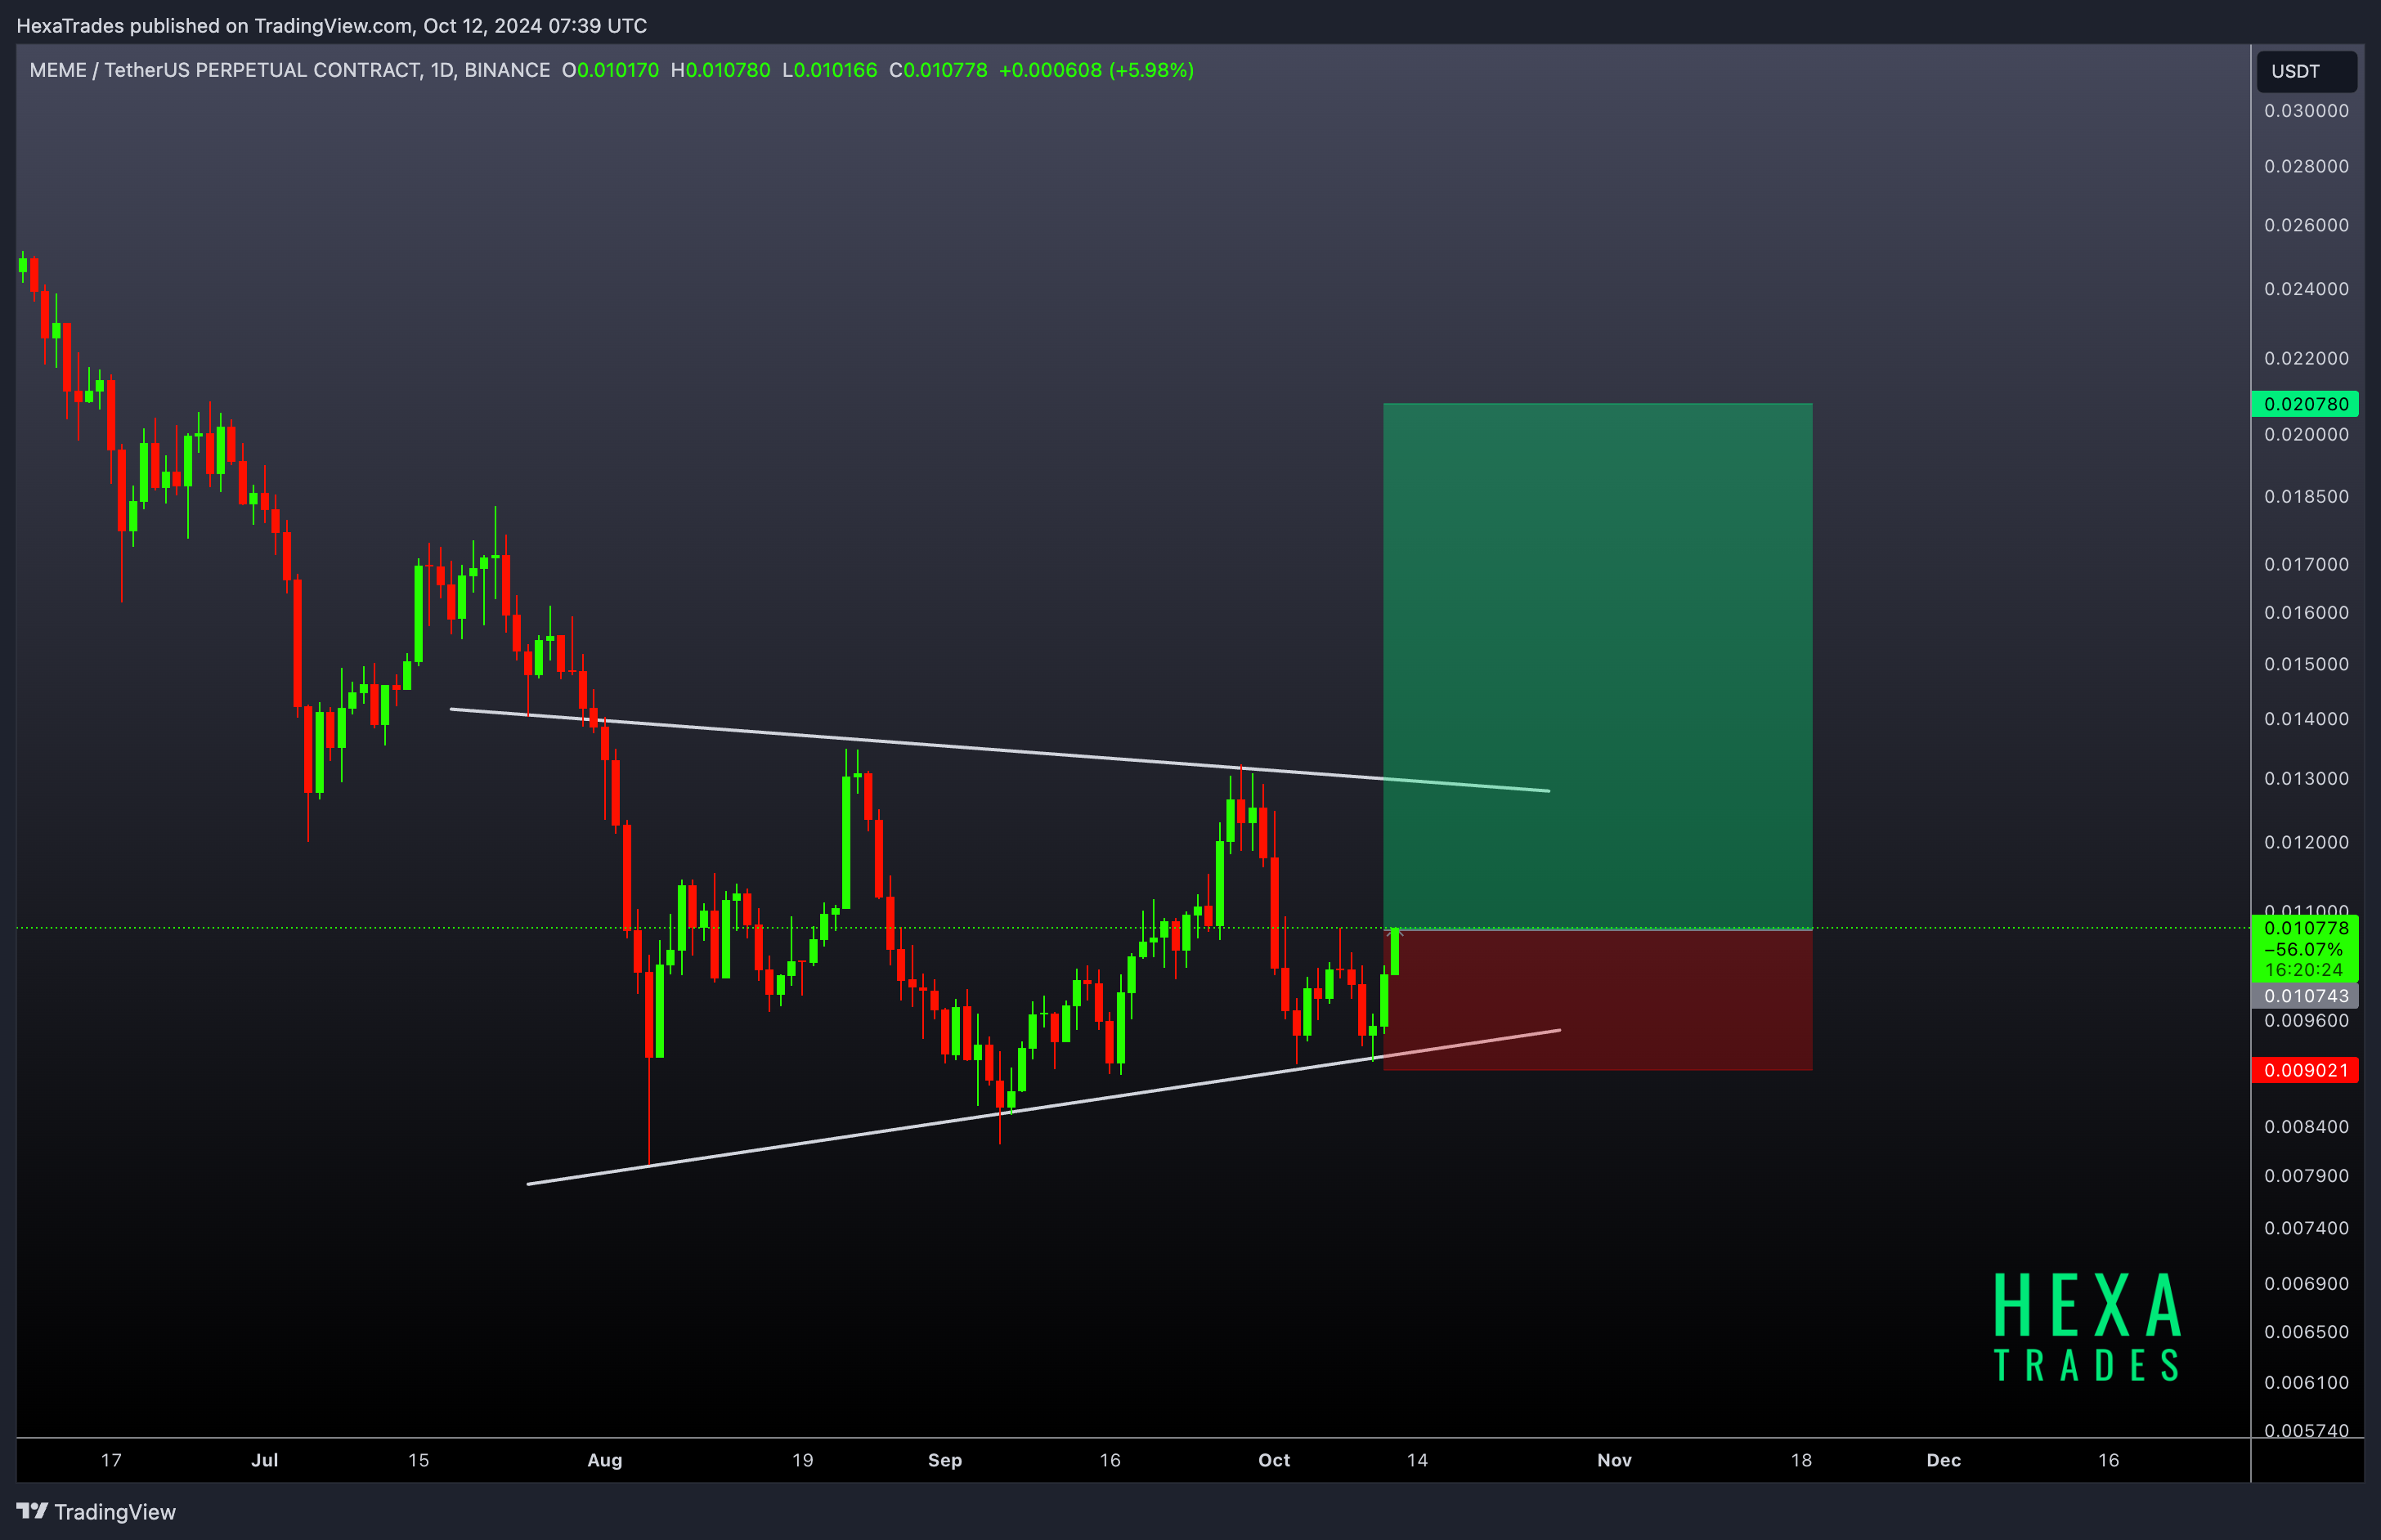Click the 0.018500 price axis value
The image size is (2381, 1540).
[x=2306, y=497]
